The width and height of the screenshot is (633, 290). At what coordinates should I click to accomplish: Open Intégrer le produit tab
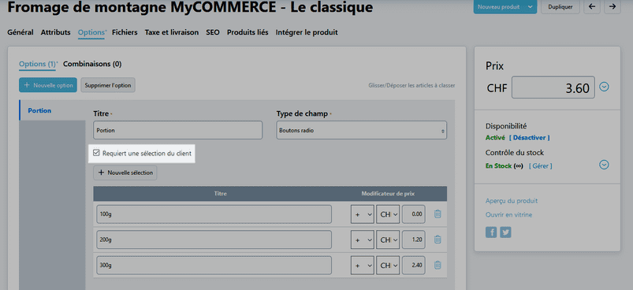coord(307,32)
